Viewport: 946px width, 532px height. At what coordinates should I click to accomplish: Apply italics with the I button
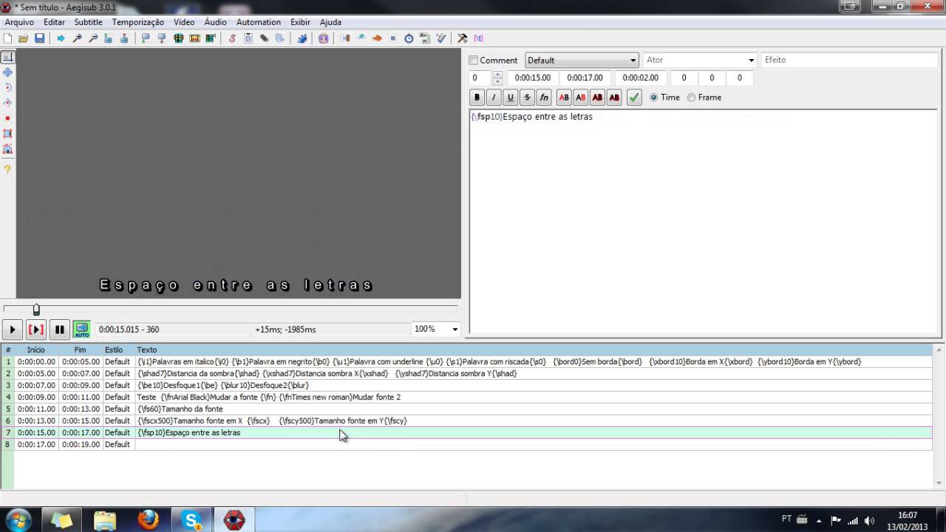tap(493, 98)
